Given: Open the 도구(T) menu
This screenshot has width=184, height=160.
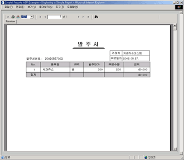Looking at the screenshot, I should point(60,7).
